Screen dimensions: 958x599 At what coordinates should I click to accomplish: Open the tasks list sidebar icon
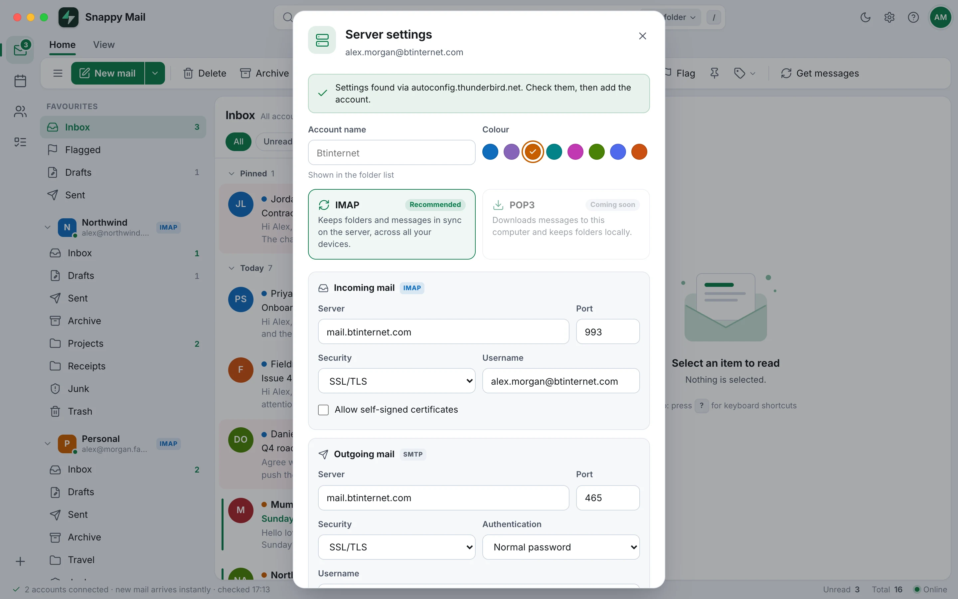[x=20, y=142]
